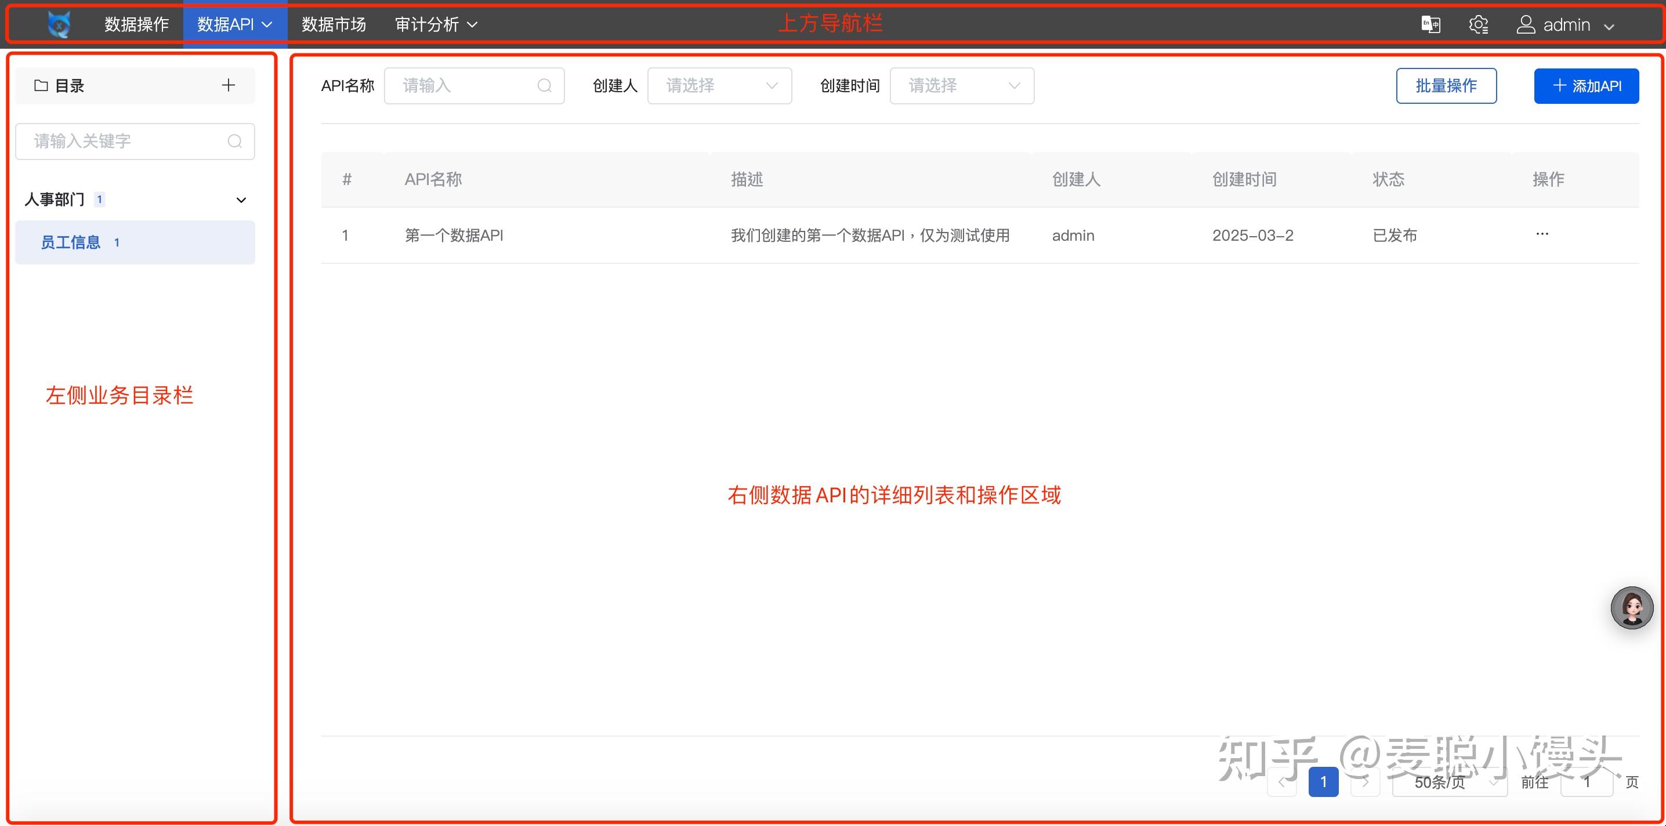Change the 50条/页 page size selector
This screenshot has width=1666, height=826.
[1450, 782]
